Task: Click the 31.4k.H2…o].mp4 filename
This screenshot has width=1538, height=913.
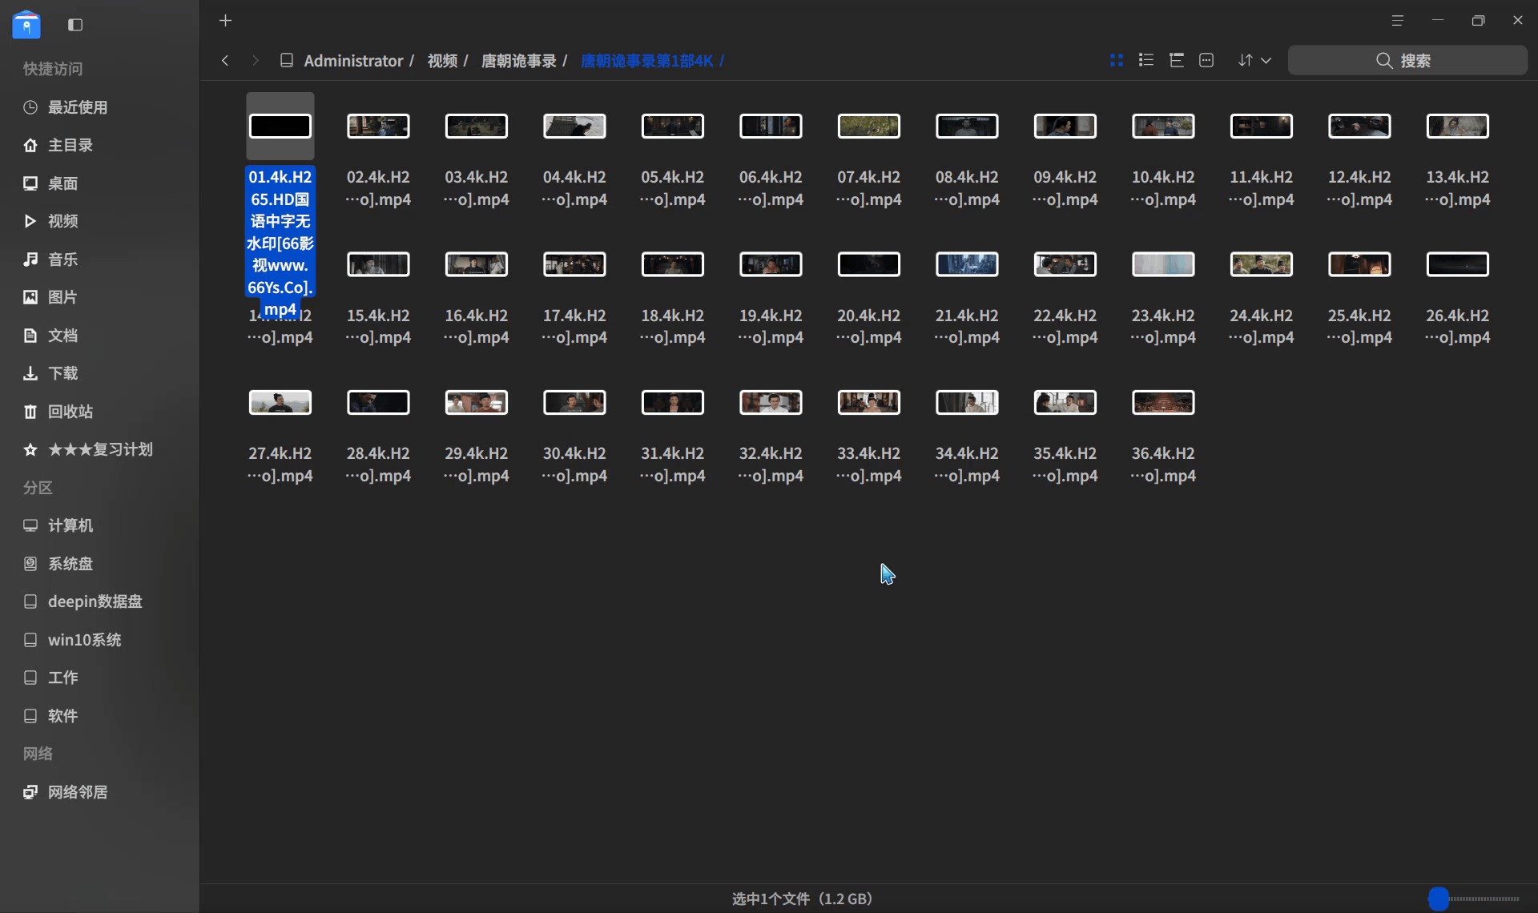Action: (x=673, y=465)
